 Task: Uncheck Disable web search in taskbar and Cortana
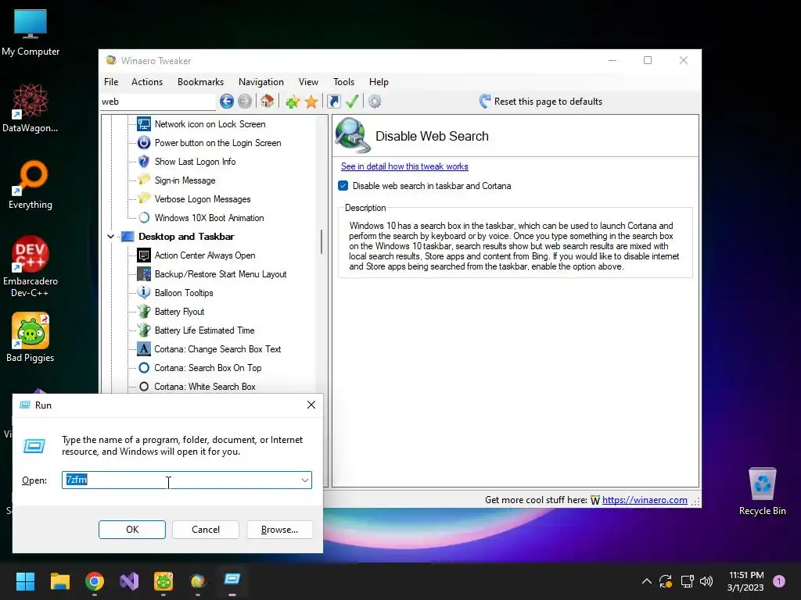343,186
